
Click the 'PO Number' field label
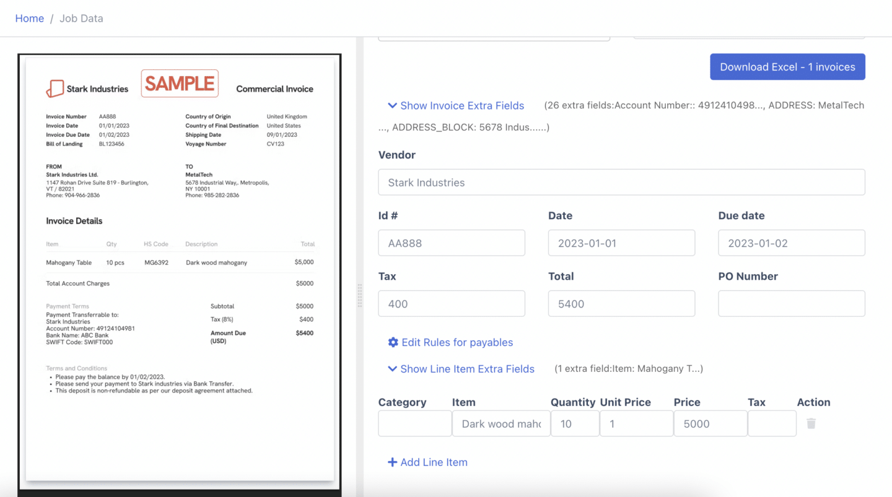(x=748, y=277)
